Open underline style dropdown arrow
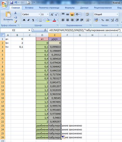 (x=36, y=20)
